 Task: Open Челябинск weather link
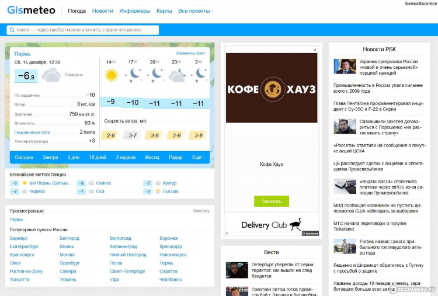(x=171, y=279)
